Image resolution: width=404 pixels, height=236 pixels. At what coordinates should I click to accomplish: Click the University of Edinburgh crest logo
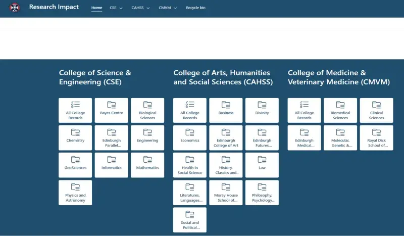click(15, 8)
